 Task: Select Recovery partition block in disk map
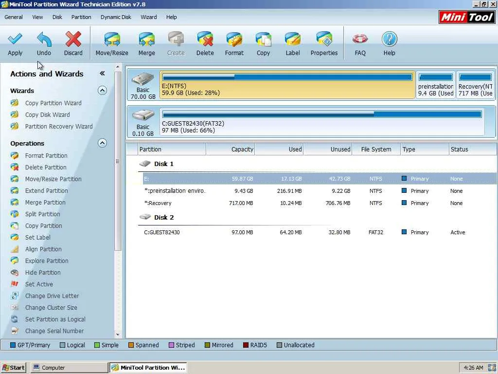pos(475,85)
